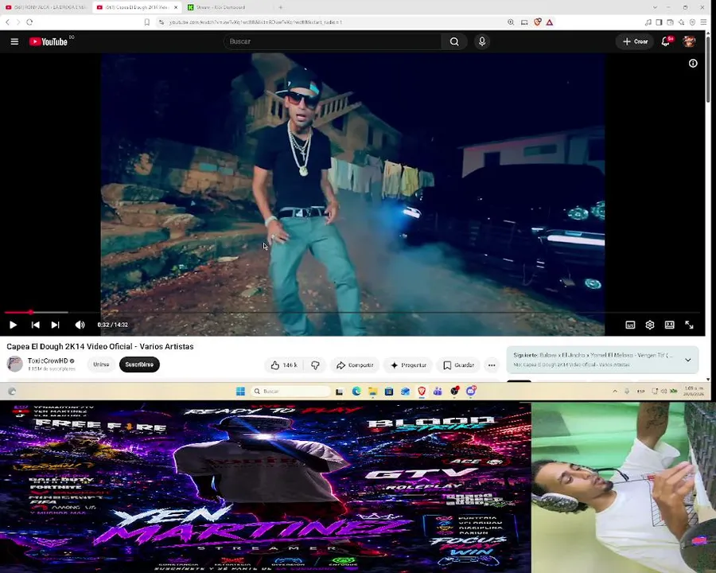Open the taskbar clock and date
The height and width of the screenshot is (573, 716).
pyautogui.click(x=693, y=391)
